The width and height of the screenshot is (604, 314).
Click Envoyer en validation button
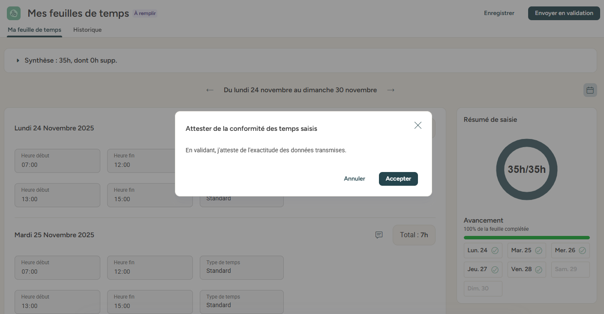click(x=564, y=13)
